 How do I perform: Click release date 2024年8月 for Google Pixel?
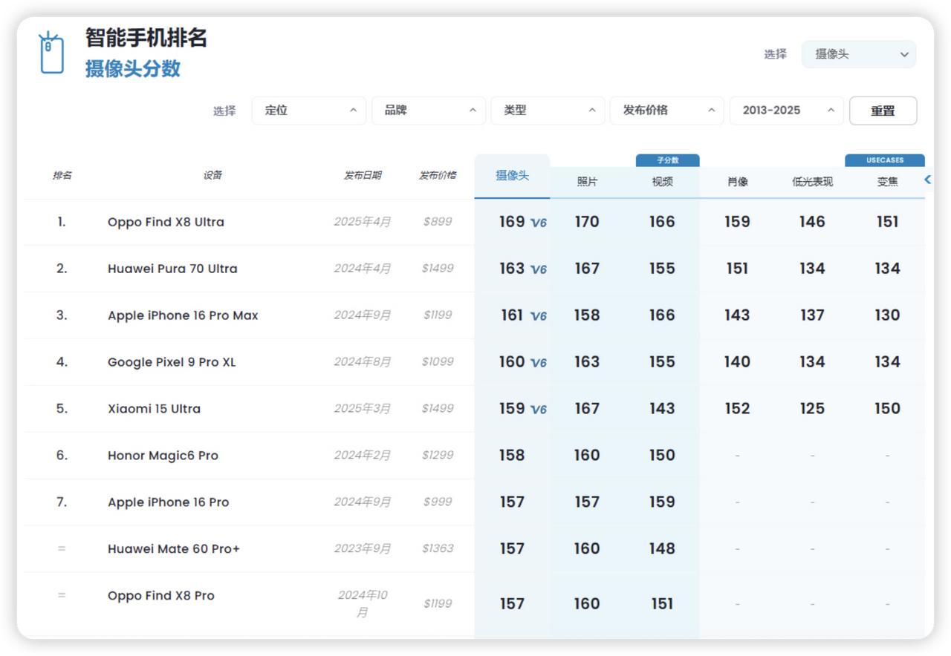point(363,362)
